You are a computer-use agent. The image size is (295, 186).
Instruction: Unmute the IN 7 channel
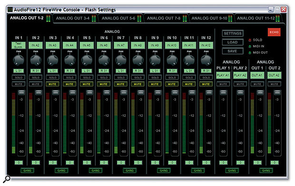(120, 84)
